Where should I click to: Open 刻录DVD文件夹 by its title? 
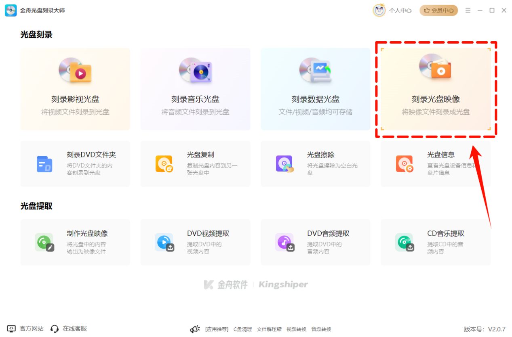91,155
